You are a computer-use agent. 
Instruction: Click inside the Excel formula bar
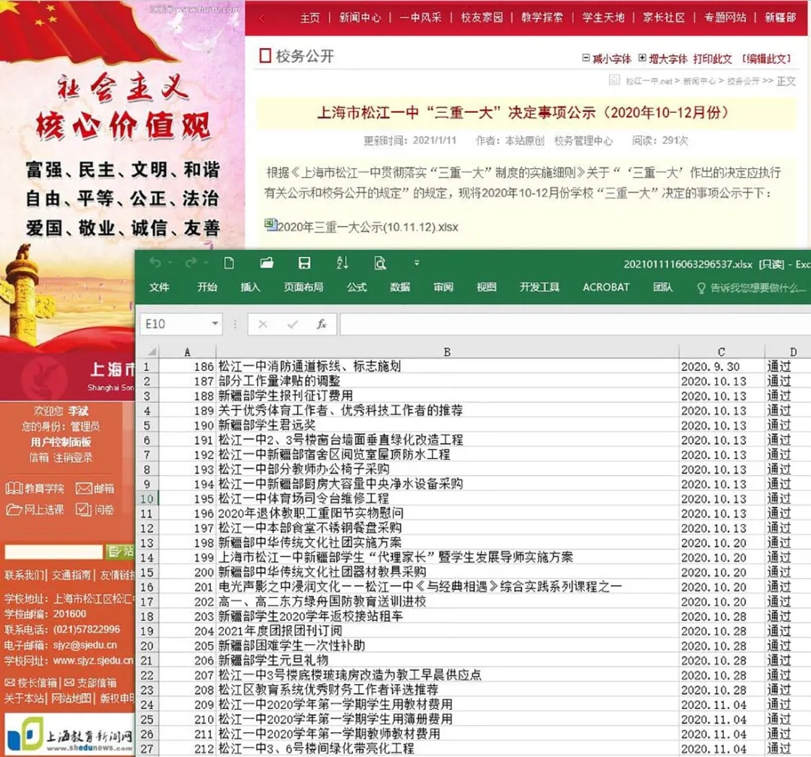tap(575, 324)
